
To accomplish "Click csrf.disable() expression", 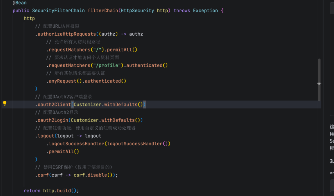I will click(x=93, y=175).
